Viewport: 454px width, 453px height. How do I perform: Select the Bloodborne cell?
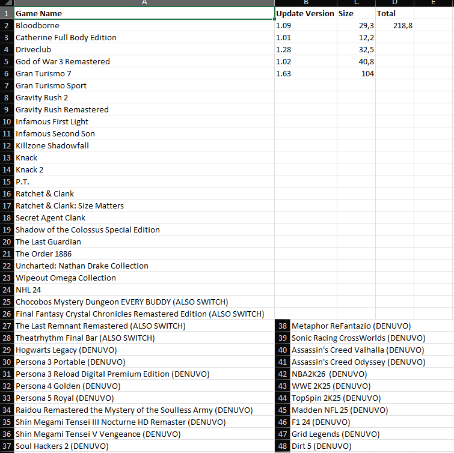[x=144, y=25]
